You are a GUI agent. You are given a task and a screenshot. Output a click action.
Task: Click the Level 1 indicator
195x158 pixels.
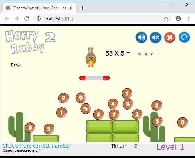pos(170,147)
